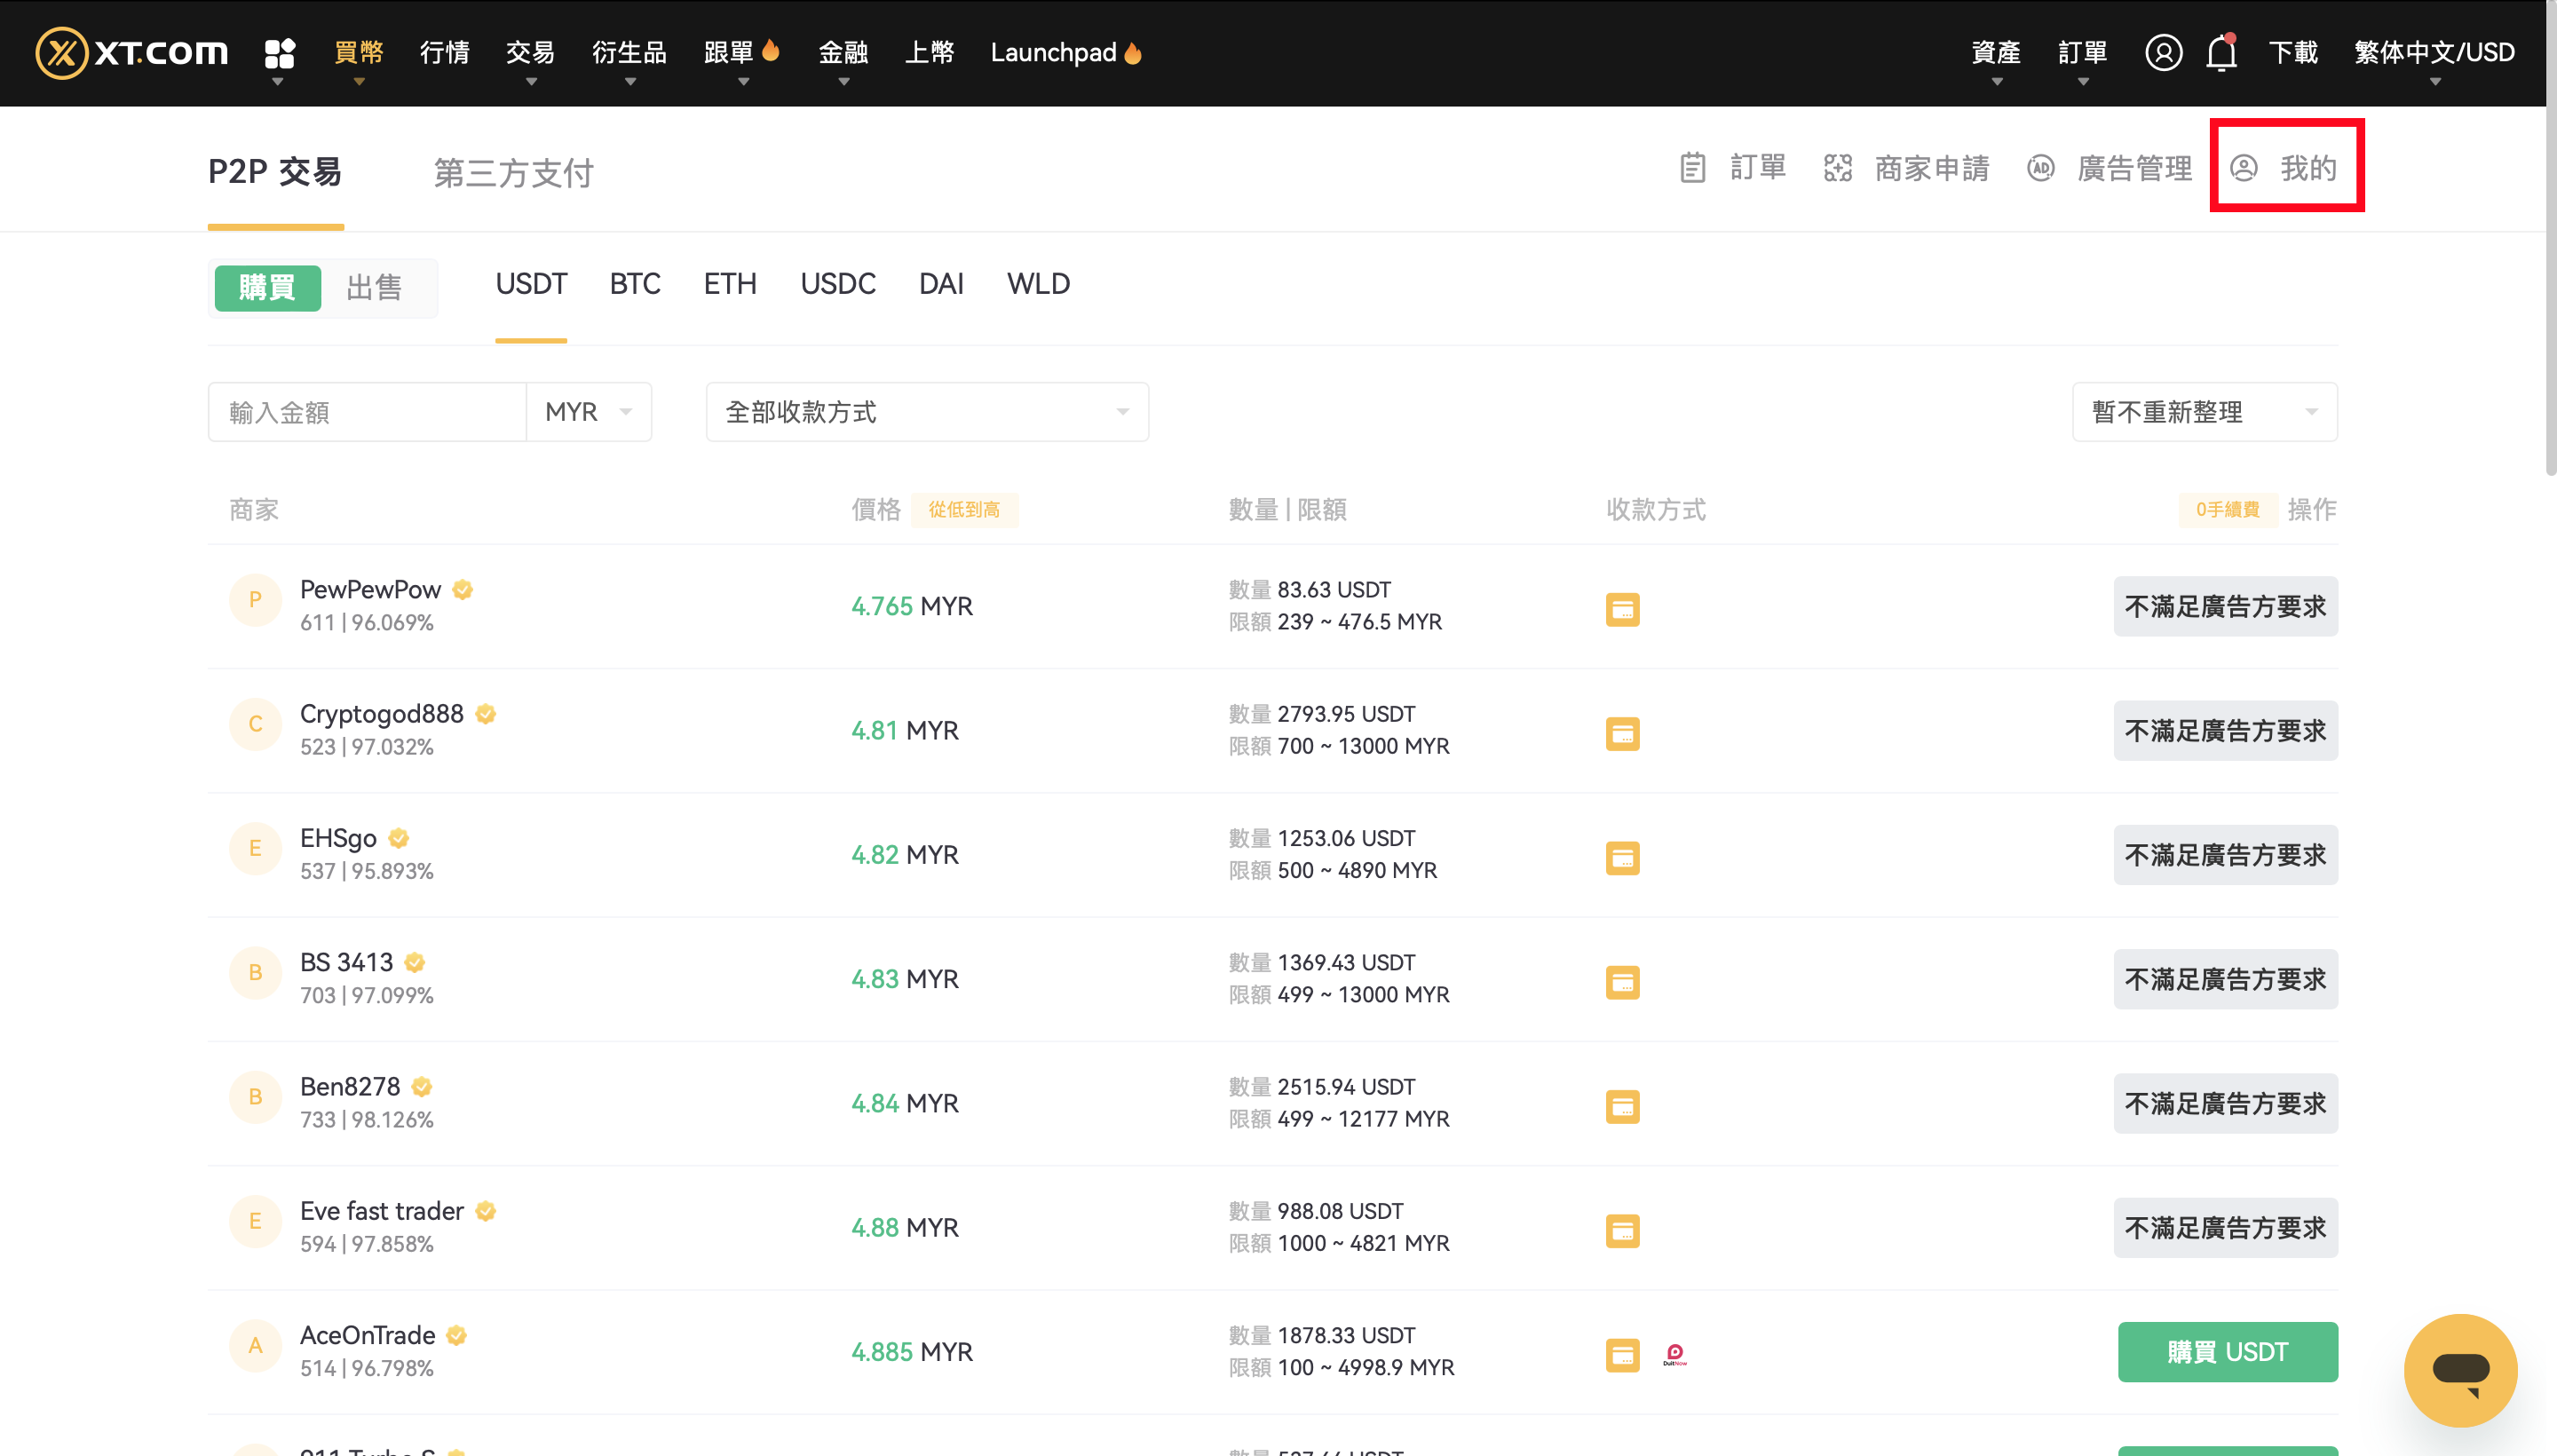Click the 輸入金額 amount field
Image resolution: width=2557 pixels, height=1456 pixels.
[367, 412]
